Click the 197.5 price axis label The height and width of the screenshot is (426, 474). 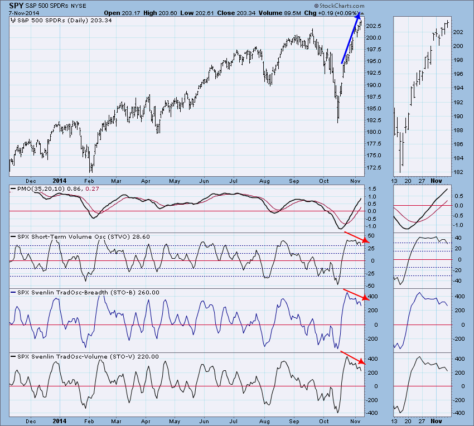(373, 50)
